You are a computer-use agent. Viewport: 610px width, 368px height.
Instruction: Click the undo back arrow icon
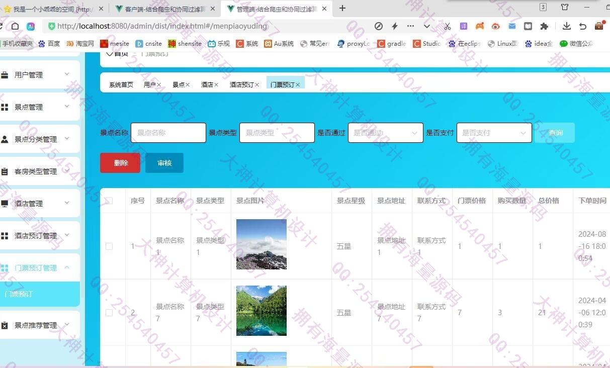pyautogui.click(x=583, y=26)
